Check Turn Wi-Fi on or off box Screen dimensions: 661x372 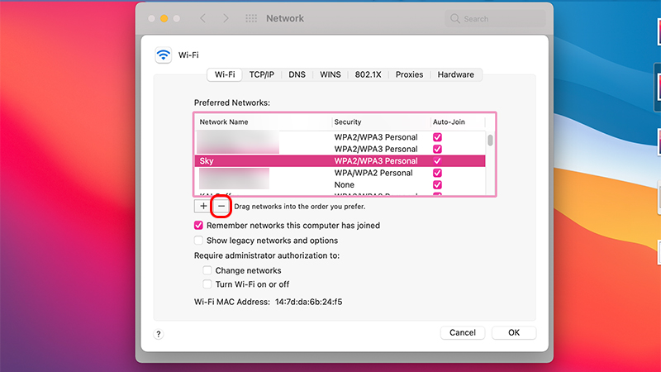point(207,284)
